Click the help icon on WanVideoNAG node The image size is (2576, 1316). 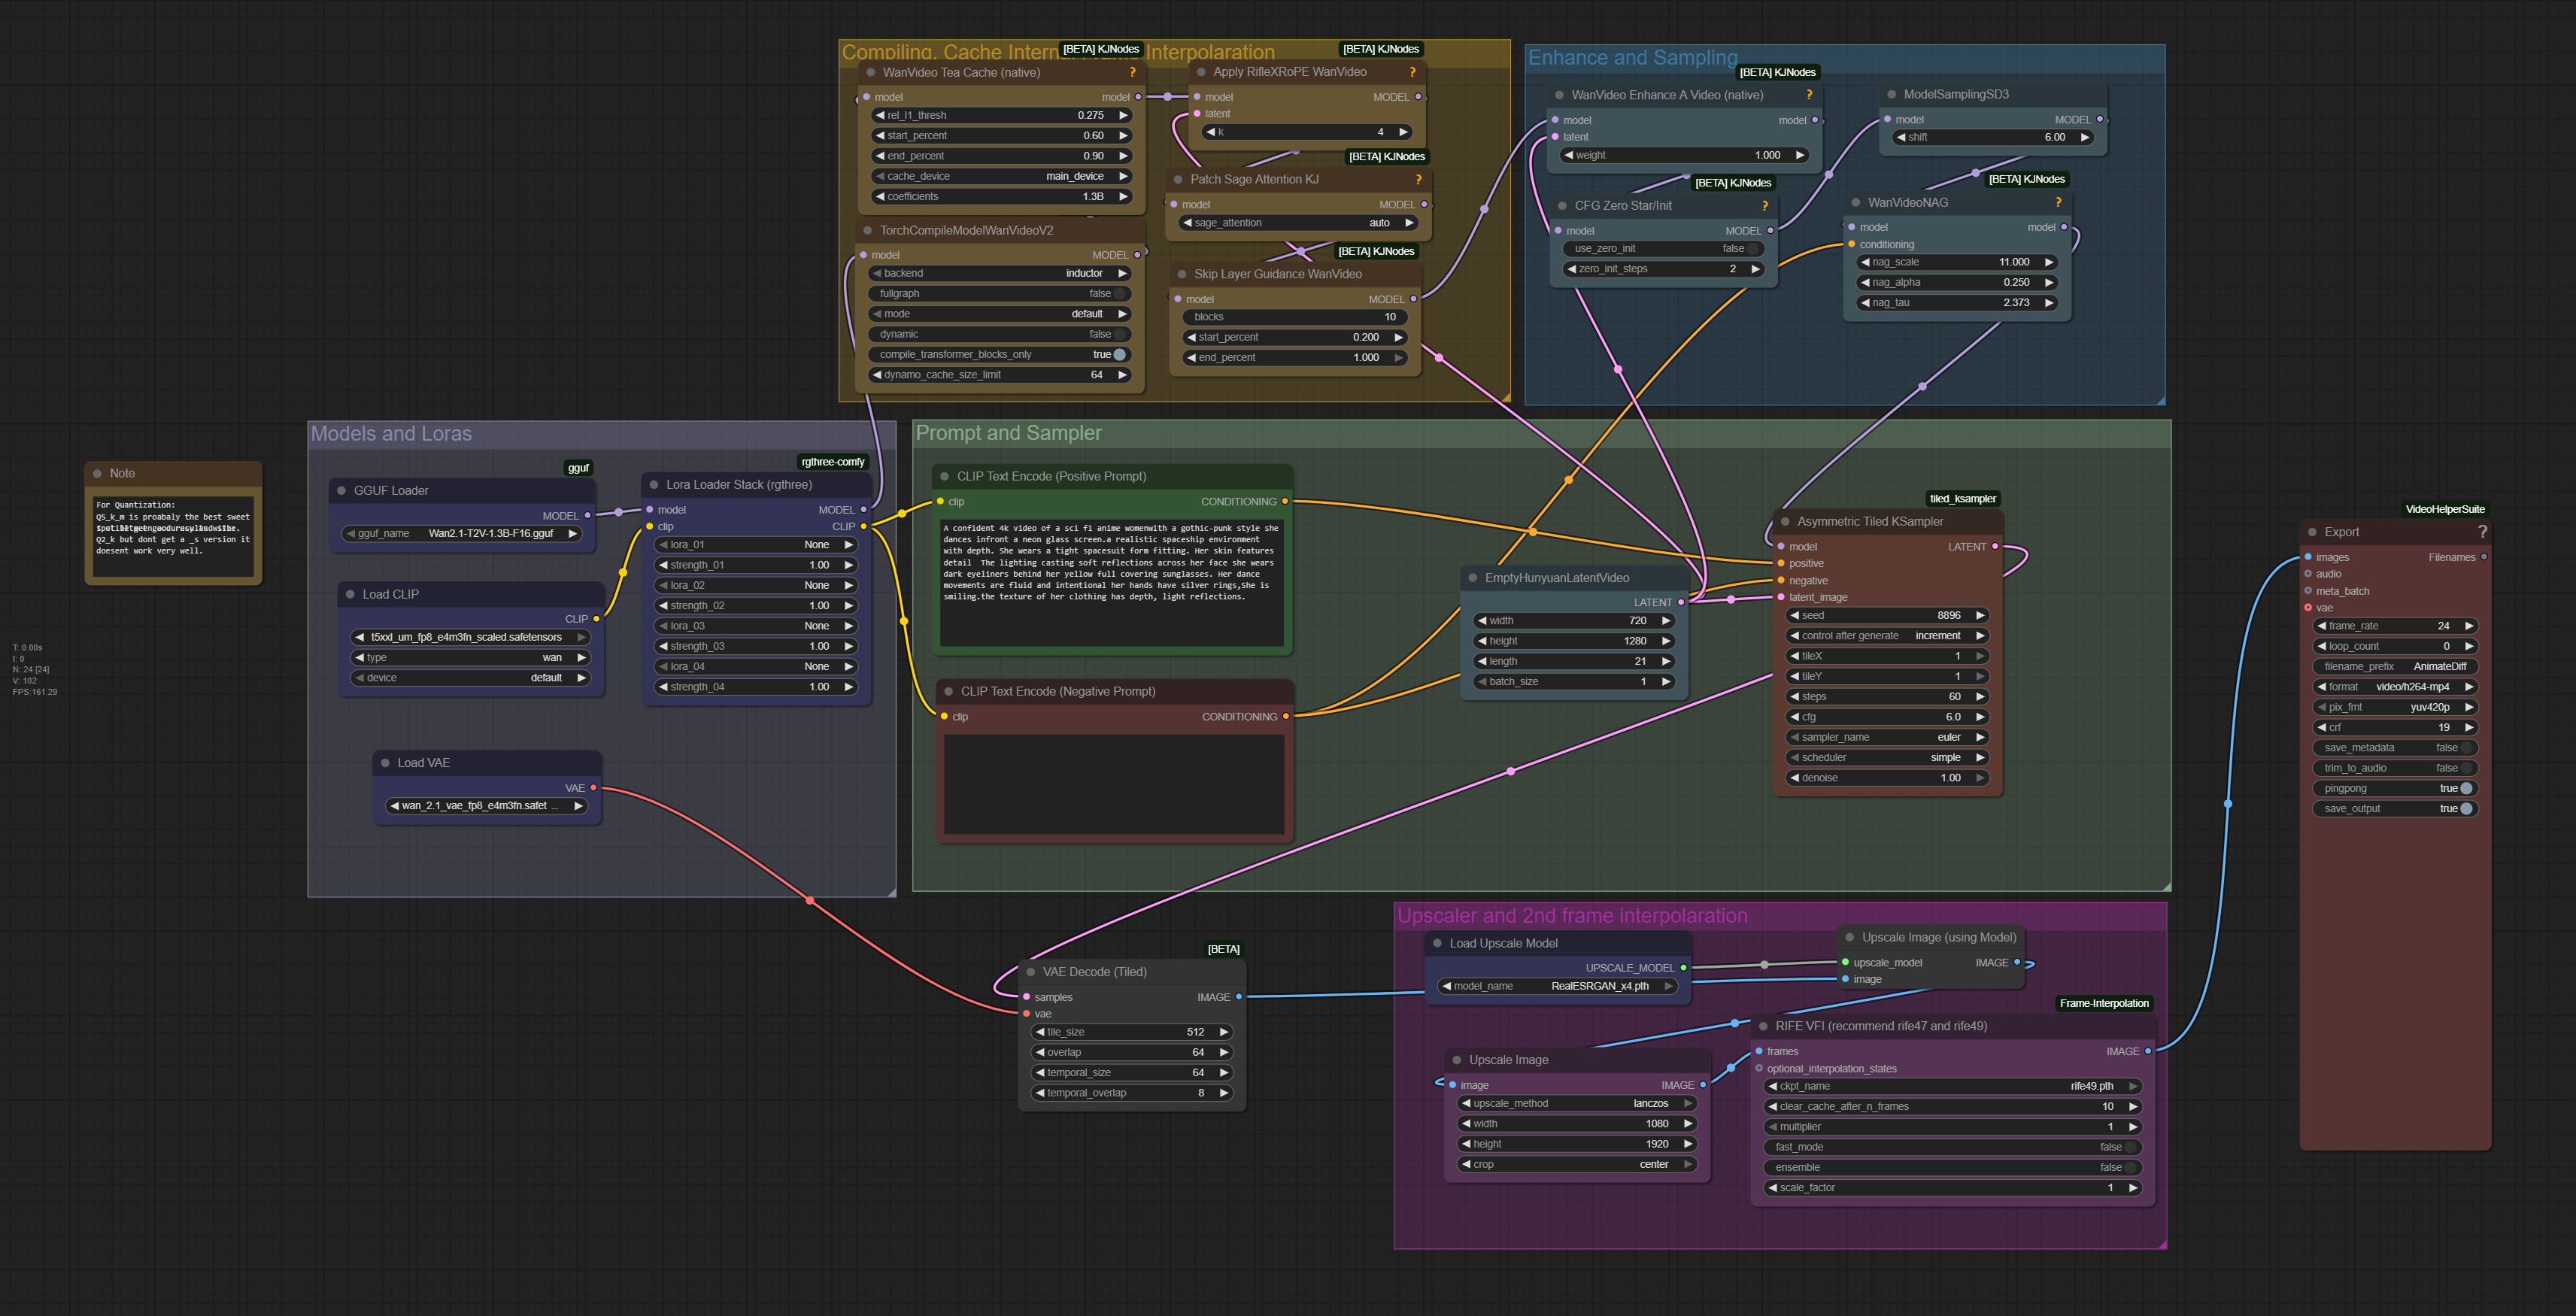click(x=2058, y=202)
